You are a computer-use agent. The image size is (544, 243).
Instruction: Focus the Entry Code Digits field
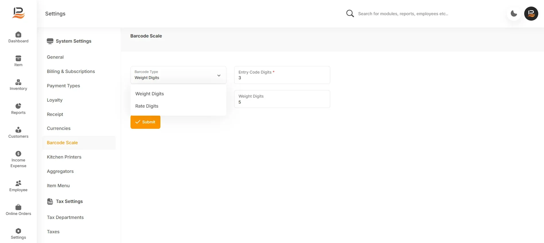tap(282, 75)
